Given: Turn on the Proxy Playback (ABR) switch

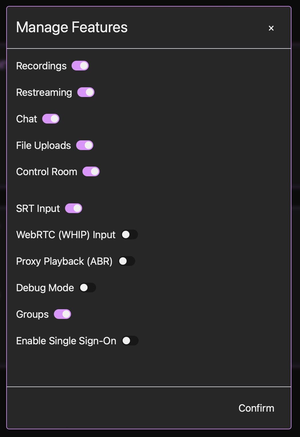Looking at the screenshot, I should tap(127, 261).
